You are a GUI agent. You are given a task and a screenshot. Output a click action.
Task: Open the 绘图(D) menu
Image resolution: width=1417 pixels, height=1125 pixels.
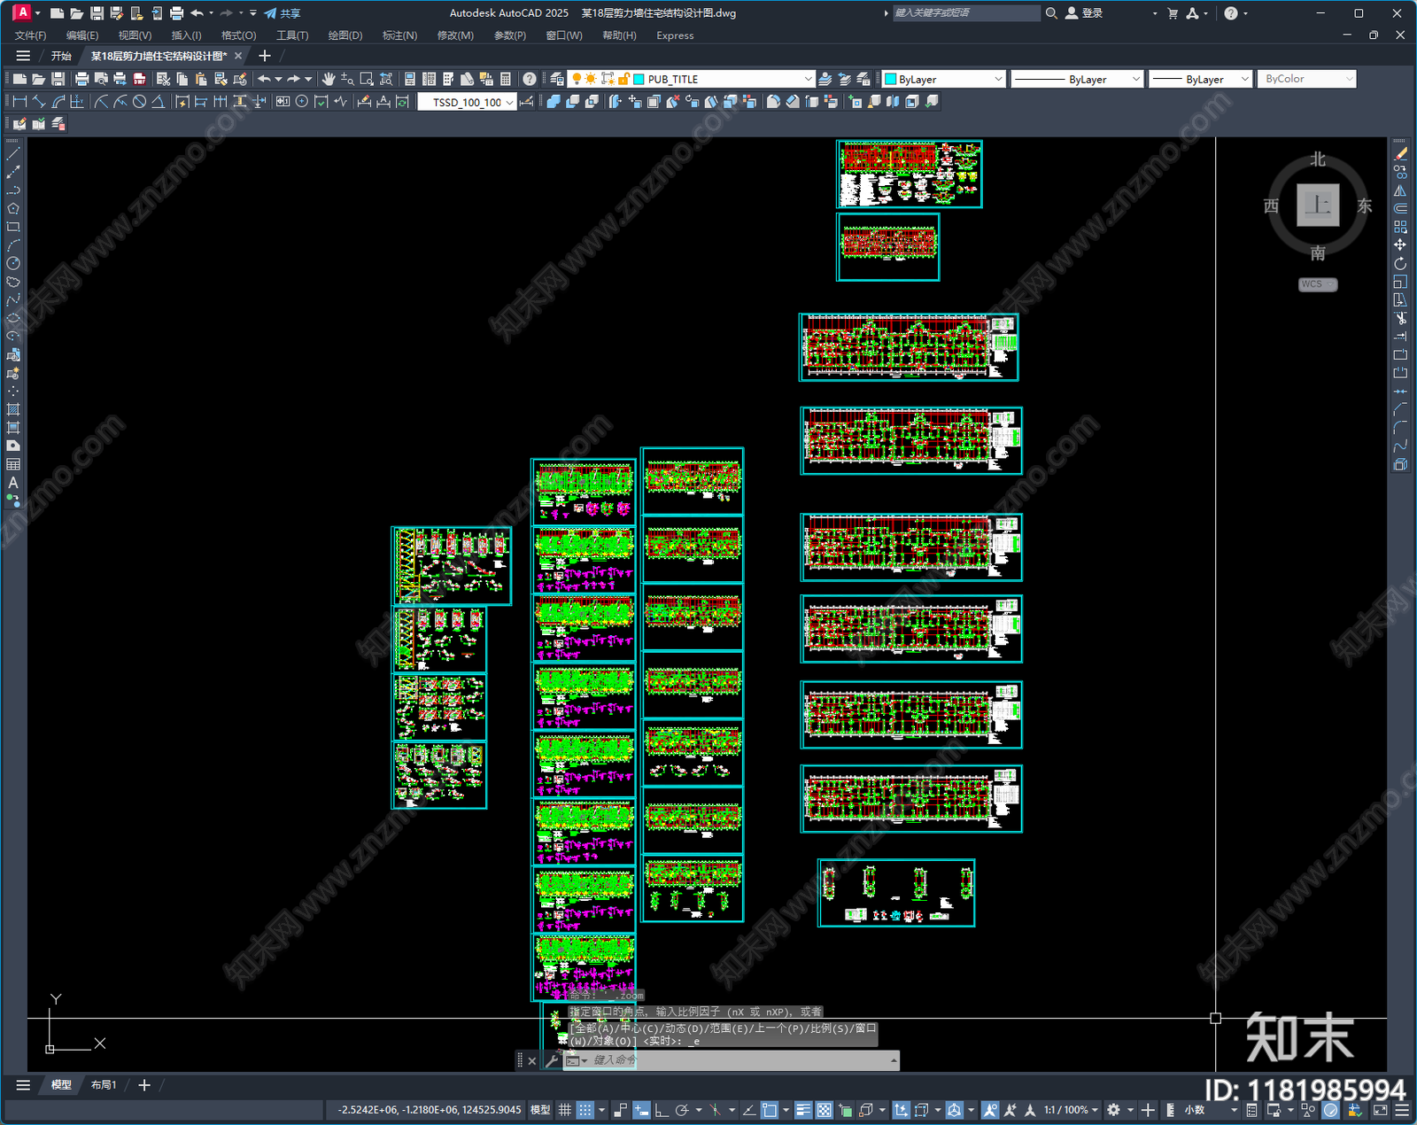[x=345, y=35]
